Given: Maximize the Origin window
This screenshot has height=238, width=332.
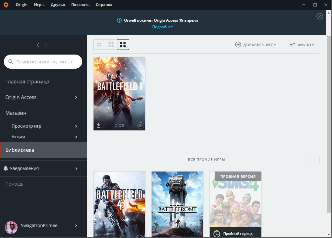Looking at the screenshot, I should [315, 5].
